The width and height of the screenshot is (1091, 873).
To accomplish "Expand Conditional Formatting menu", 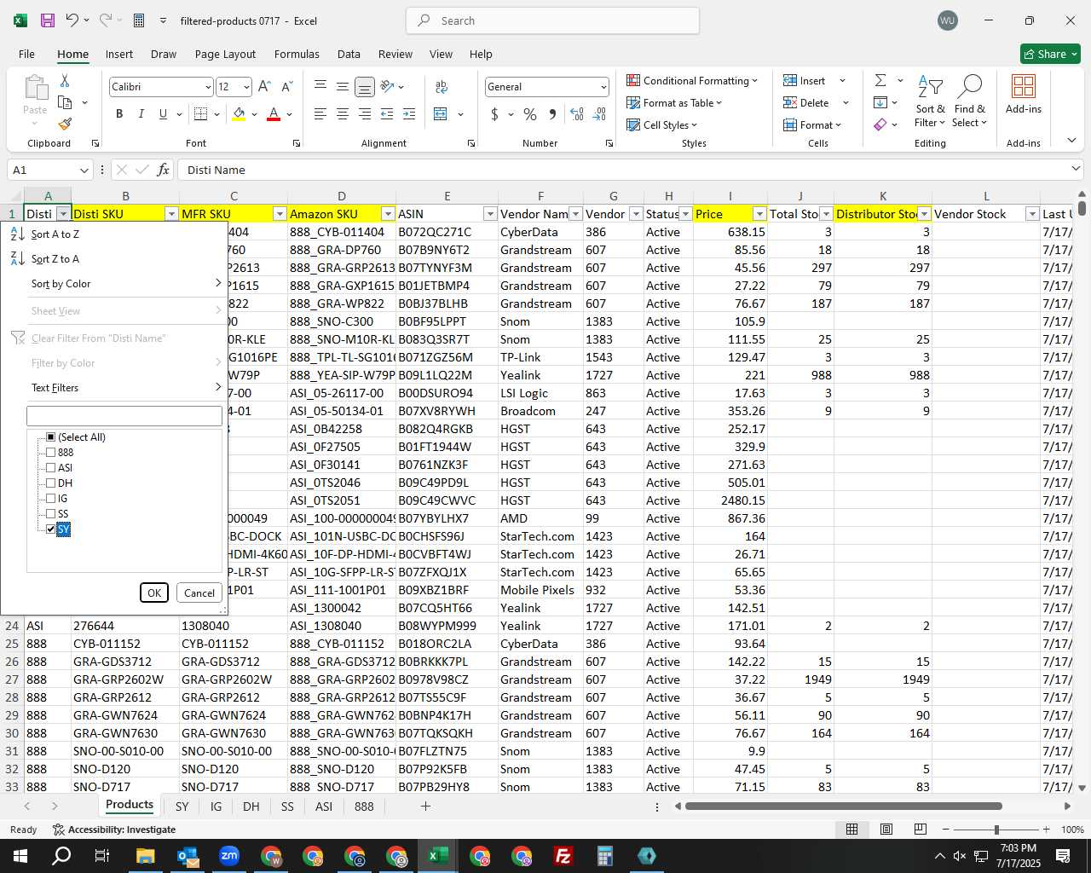I will (692, 80).
